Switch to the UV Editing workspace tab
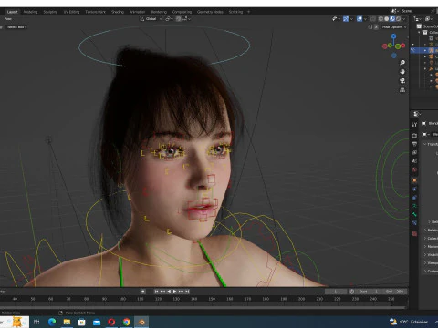Image resolution: width=438 pixels, height=328 pixels. click(x=71, y=12)
